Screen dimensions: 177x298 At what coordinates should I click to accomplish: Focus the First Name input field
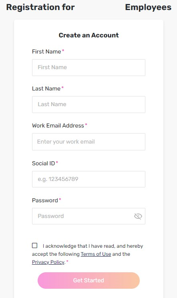pyautogui.click(x=88, y=68)
